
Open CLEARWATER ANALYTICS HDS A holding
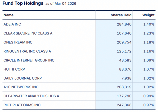tap(31, 96)
